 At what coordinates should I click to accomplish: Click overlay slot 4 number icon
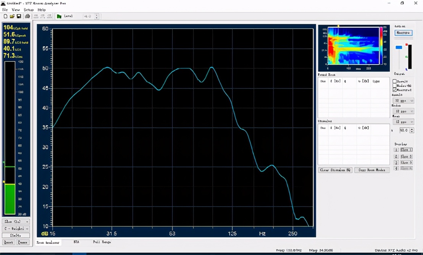click(396, 168)
